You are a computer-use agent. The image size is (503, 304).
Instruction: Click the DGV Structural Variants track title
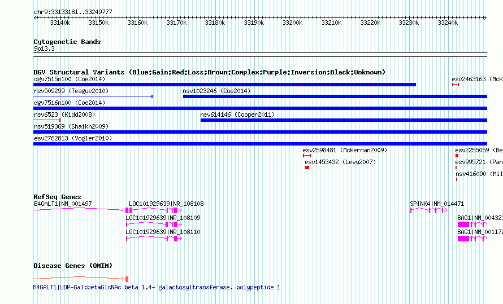(x=210, y=72)
